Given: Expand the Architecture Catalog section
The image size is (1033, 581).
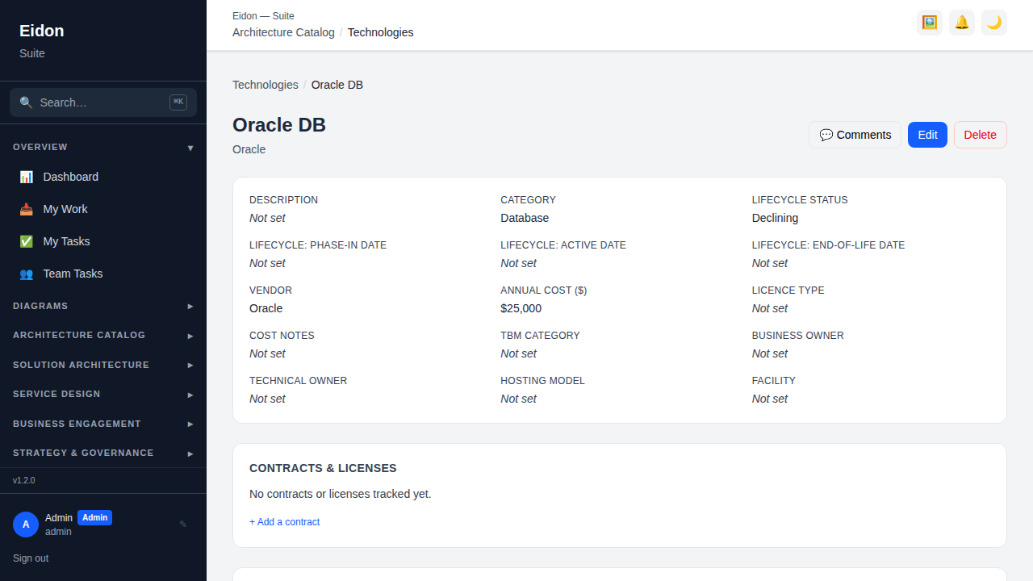Looking at the screenshot, I should point(103,335).
